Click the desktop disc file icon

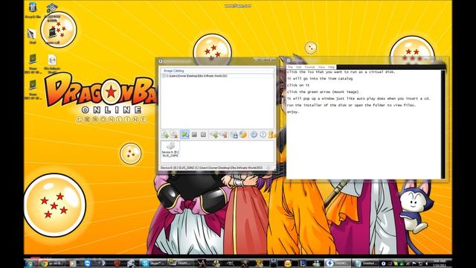pos(52,64)
